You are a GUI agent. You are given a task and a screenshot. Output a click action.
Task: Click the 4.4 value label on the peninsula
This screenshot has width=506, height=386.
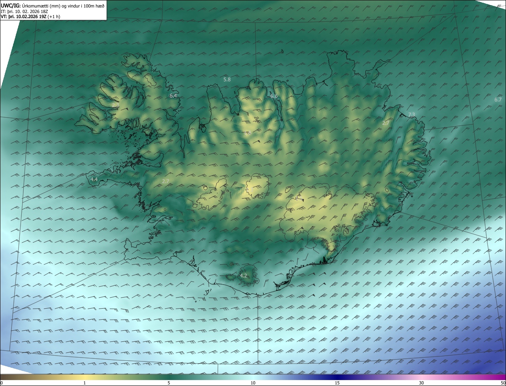point(94,179)
